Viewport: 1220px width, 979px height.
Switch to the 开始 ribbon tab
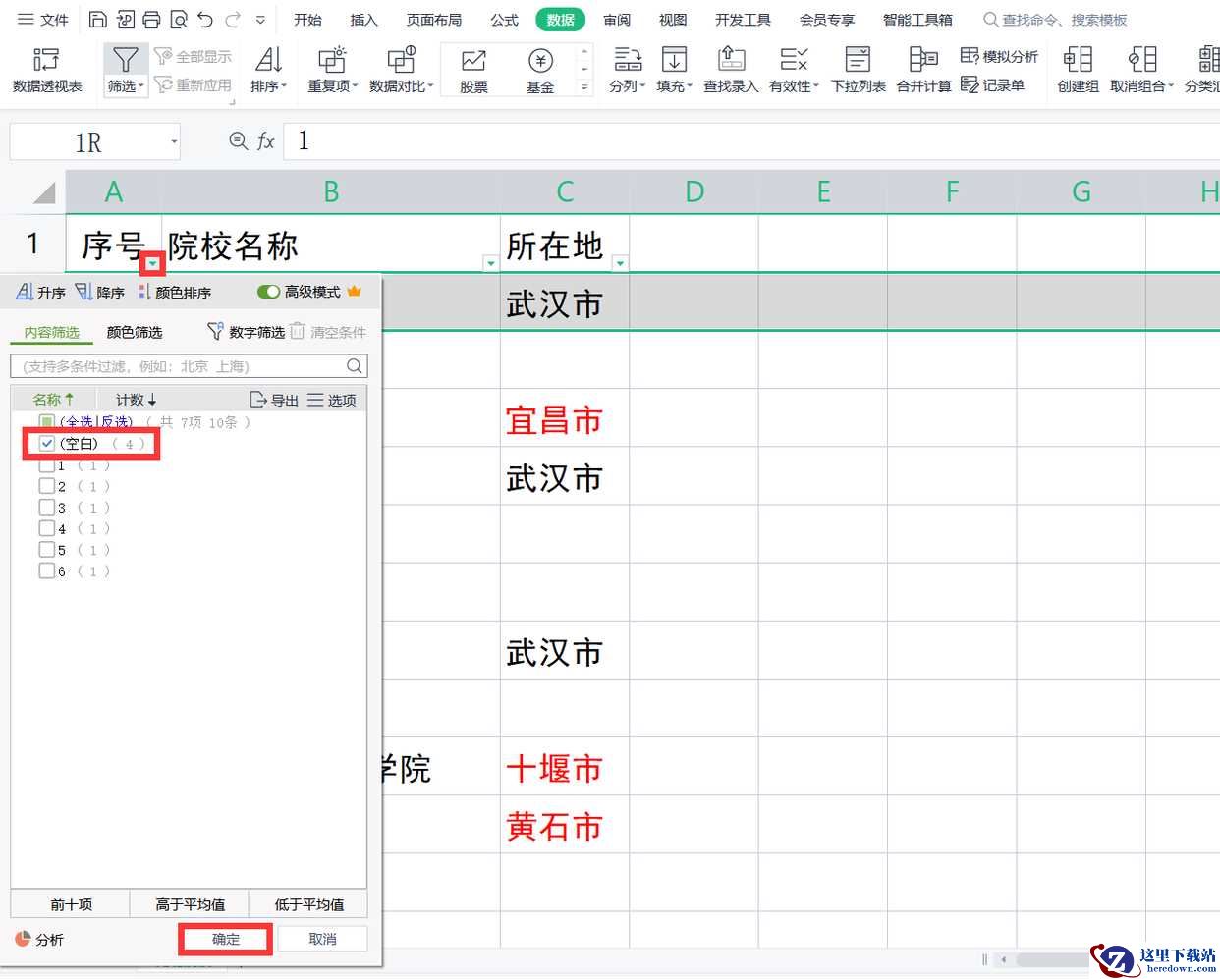(307, 20)
